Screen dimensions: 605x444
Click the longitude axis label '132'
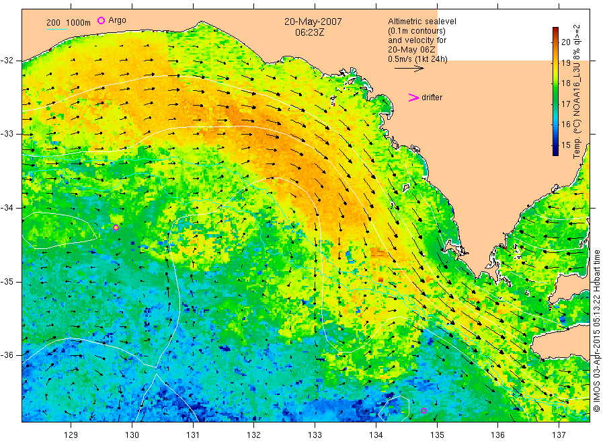pos(254,435)
